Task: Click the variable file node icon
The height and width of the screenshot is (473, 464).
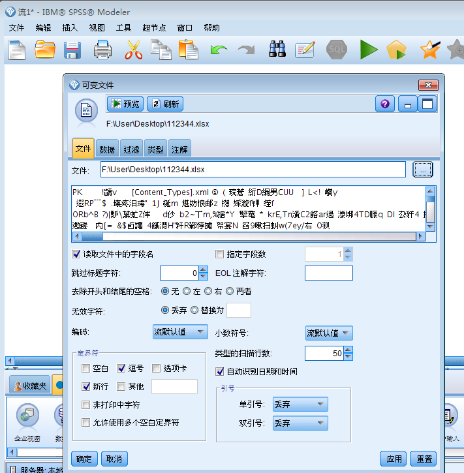Action: [86, 111]
